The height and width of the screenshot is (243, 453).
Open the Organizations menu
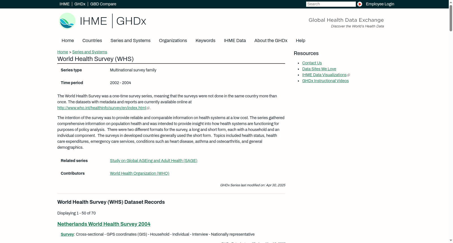(x=173, y=41)
